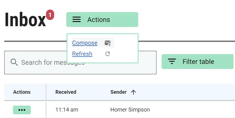This screenshot has width=235, height=118.
Task: Click the magnifying glass search icon
Action: click(x=14, y=62)
